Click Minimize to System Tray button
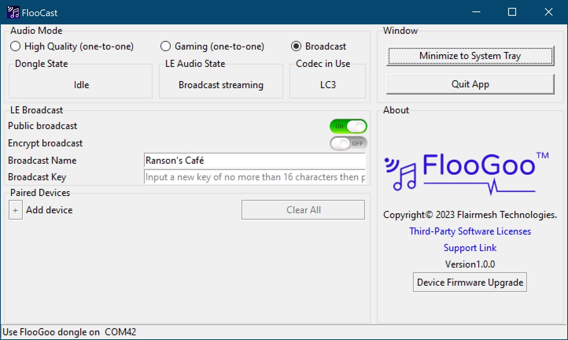Screen dimensions: 568x340 470,56
